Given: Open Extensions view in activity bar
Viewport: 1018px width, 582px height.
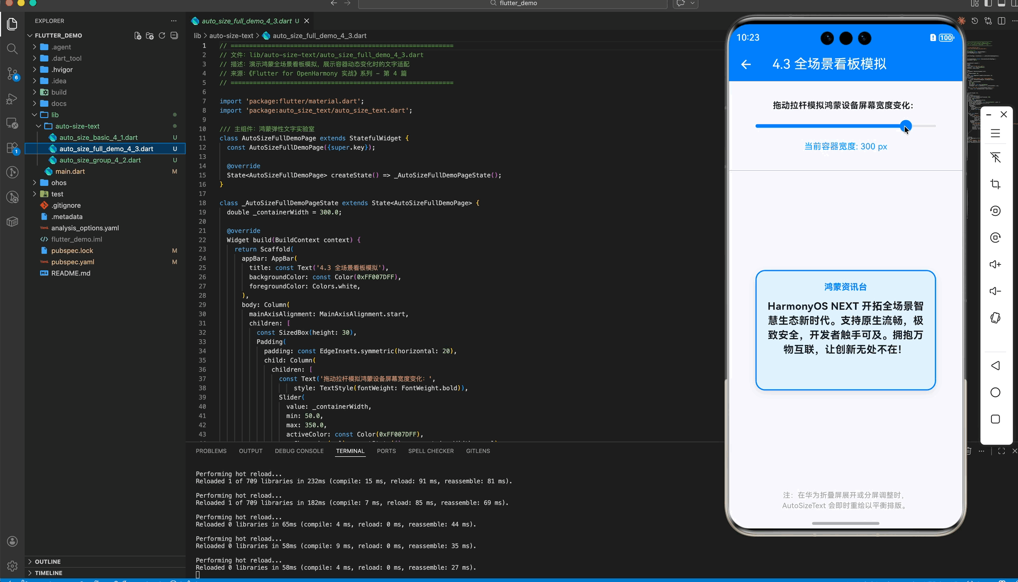Looking at the screenshot, I should [12, 148].
